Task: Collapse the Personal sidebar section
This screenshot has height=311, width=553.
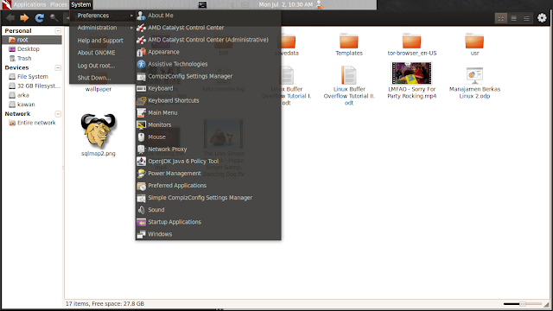Action: tap(58, 31)
